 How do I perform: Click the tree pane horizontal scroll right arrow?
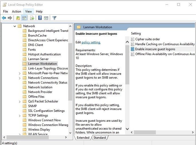66,137
